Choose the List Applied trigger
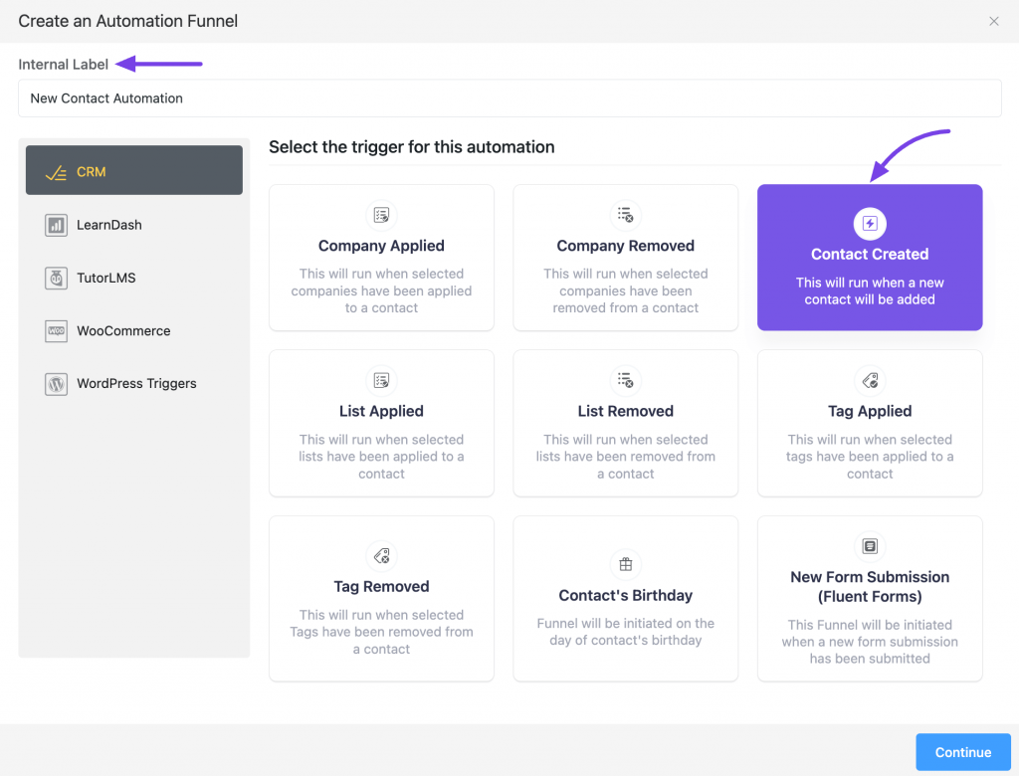 coord(381,423)
